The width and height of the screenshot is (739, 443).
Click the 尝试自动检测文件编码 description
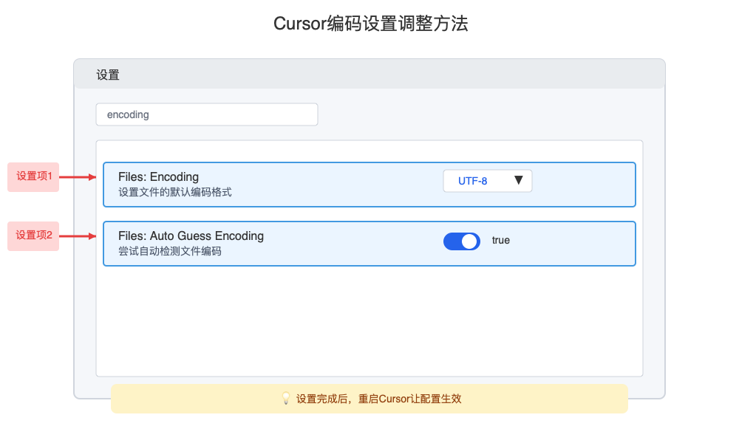click(170, 251)
